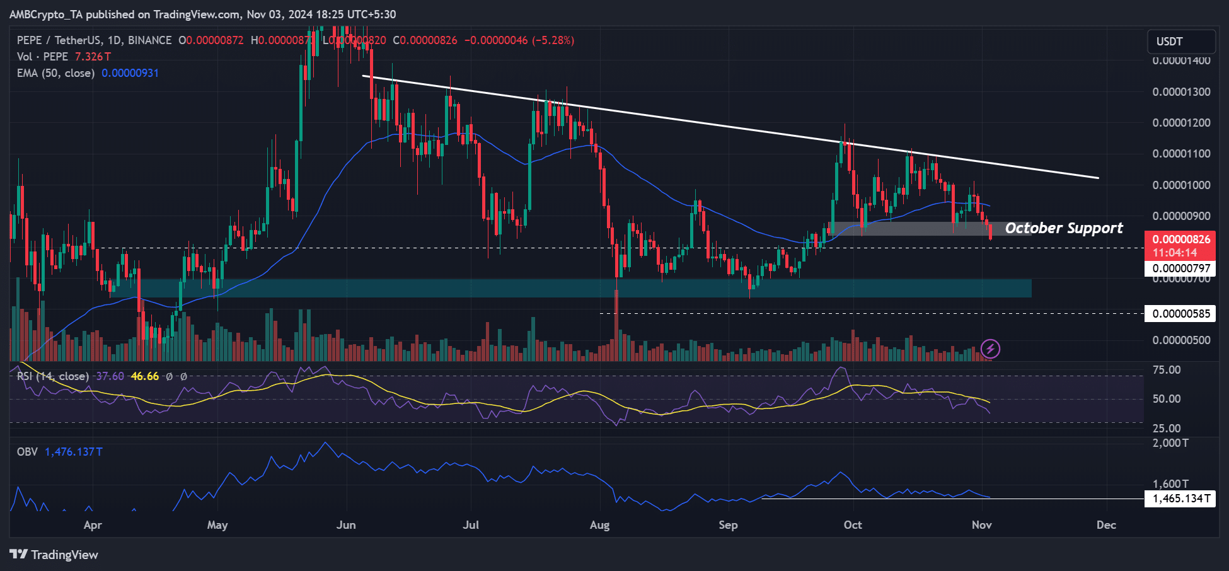Click the EMA value 0.00000931
1229x571 pixels.
coord(130,73)
